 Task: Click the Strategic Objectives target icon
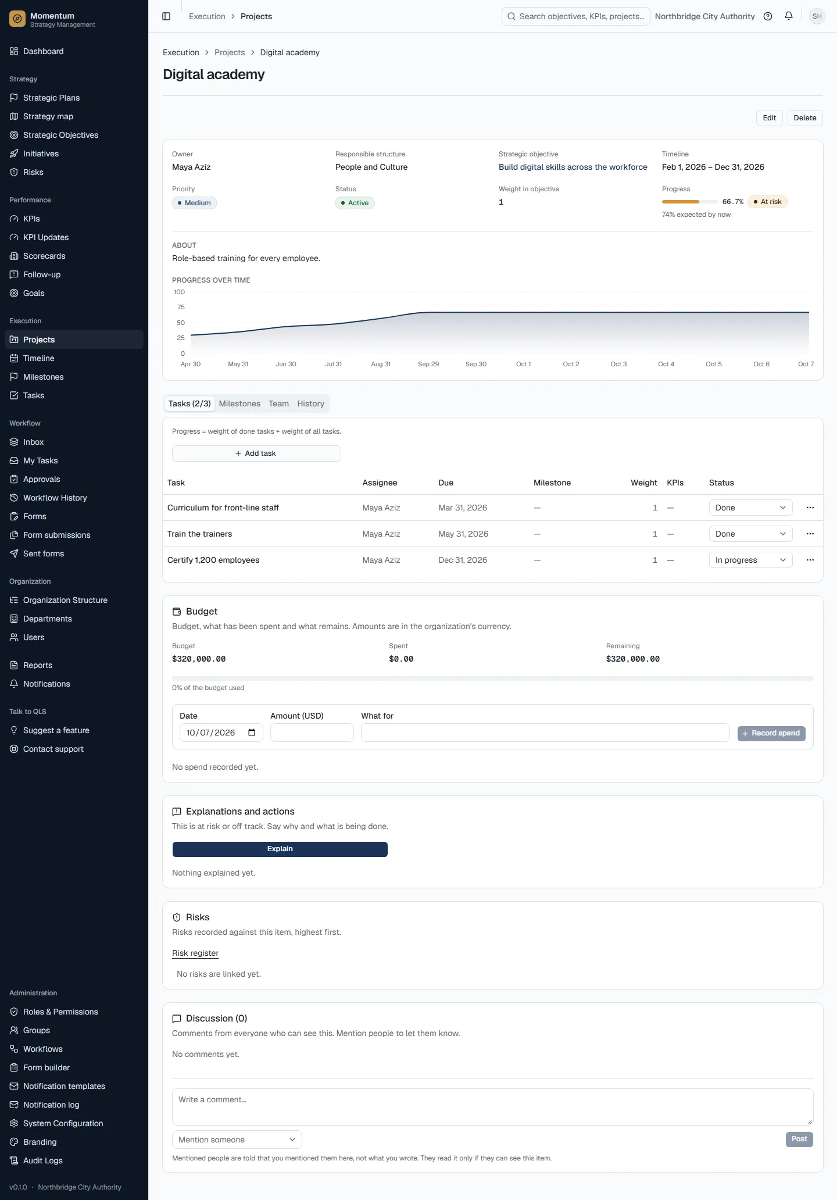14,135
